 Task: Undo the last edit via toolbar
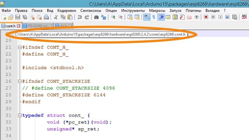[79, 17]
